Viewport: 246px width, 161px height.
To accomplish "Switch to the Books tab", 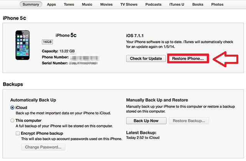I will pyautogui.click(x=198, y=4).
